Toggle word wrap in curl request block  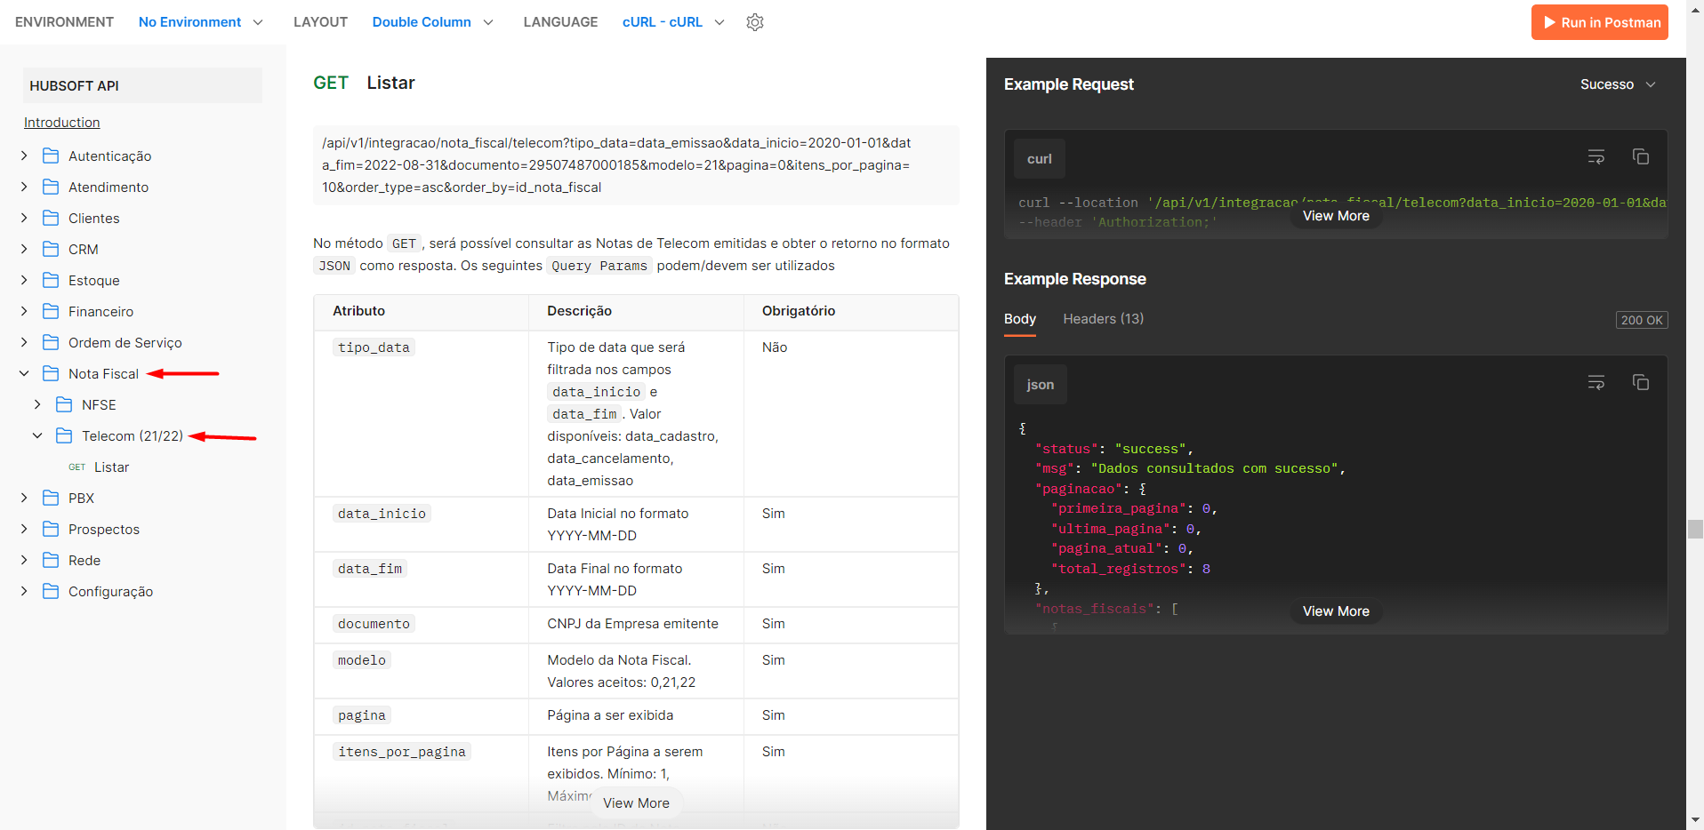click(x=1596, y=157)
